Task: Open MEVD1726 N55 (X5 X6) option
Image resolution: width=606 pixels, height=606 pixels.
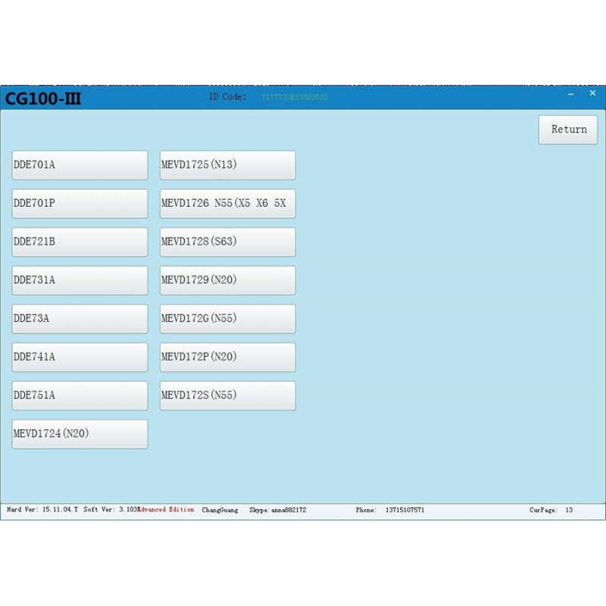Action: pyautogui.click(x=227, y=204)
